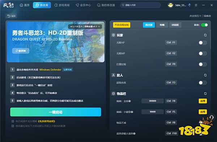
Task: Enable the Ctrl F2 MP toggle
Action: [x=203, y=53]
